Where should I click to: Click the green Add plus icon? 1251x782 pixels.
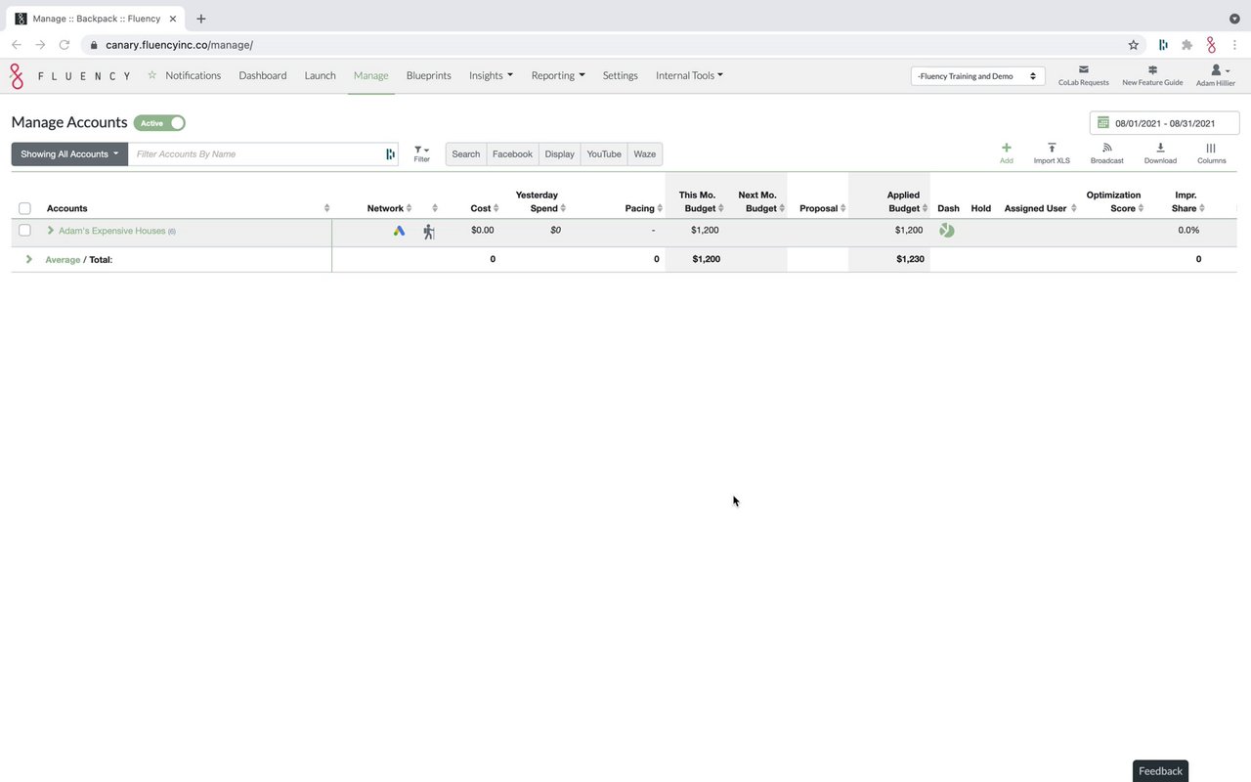tap(1007, 148)
